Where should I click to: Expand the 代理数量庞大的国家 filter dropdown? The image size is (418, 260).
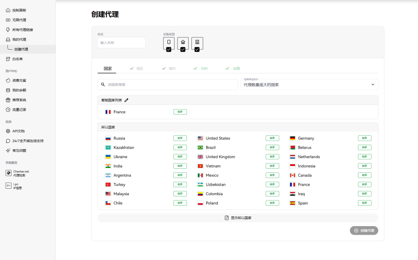(x=309, y=84)
